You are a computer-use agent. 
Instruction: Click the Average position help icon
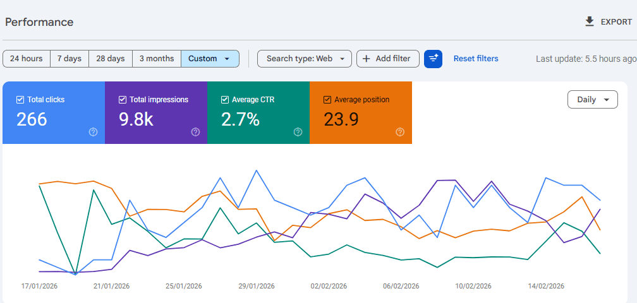pos(400,132)
